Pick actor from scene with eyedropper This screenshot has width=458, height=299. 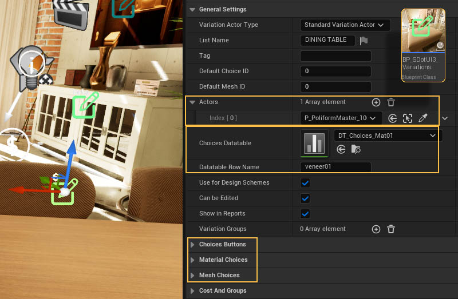pos(423,118)
